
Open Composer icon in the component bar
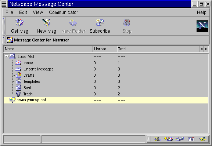[202, 139]
